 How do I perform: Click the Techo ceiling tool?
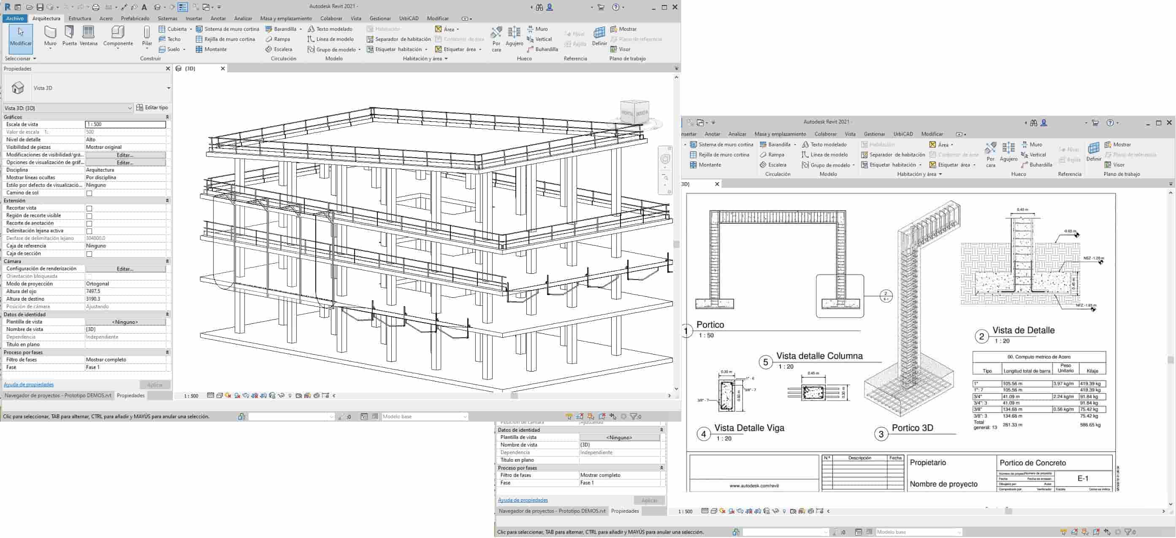(x=169, y=39)
